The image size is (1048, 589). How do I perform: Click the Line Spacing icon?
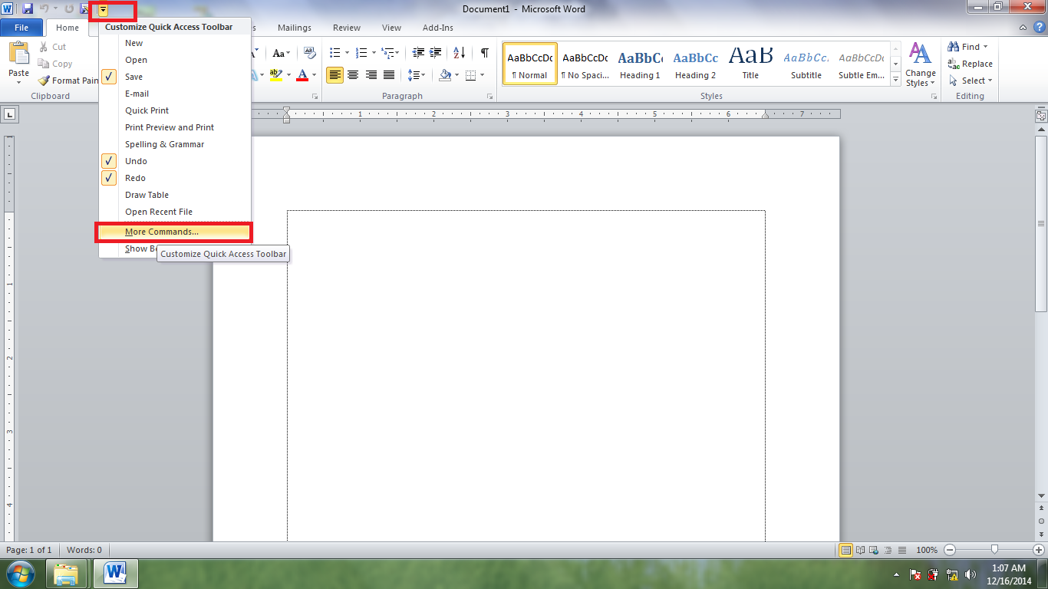pos(414,75)
